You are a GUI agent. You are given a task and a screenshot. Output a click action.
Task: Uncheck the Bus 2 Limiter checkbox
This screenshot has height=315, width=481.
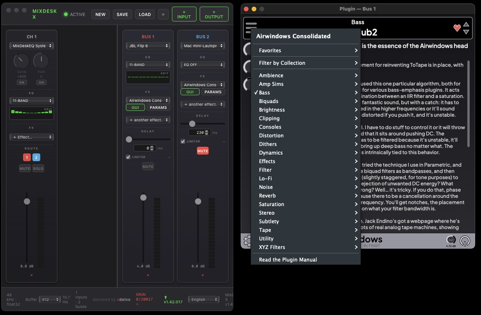click(183, 141)
